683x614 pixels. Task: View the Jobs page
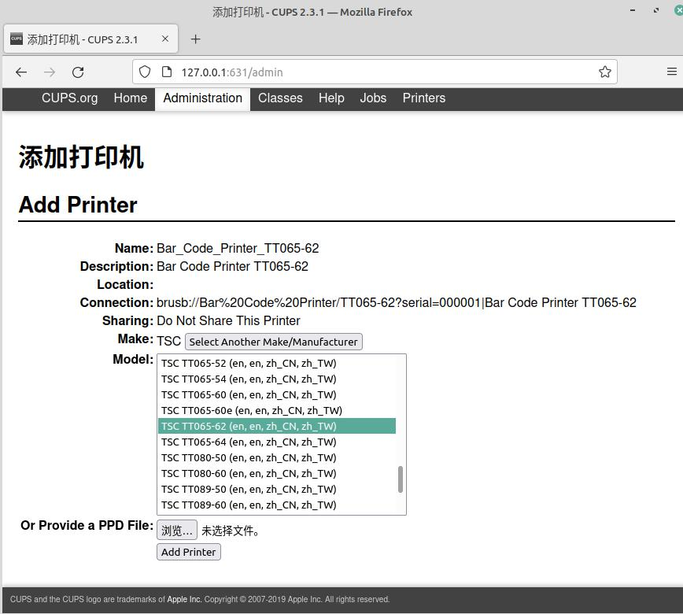click(373, 98)
